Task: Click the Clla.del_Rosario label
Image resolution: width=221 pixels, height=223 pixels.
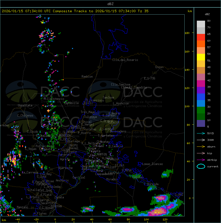Action: tap(125, 60)
